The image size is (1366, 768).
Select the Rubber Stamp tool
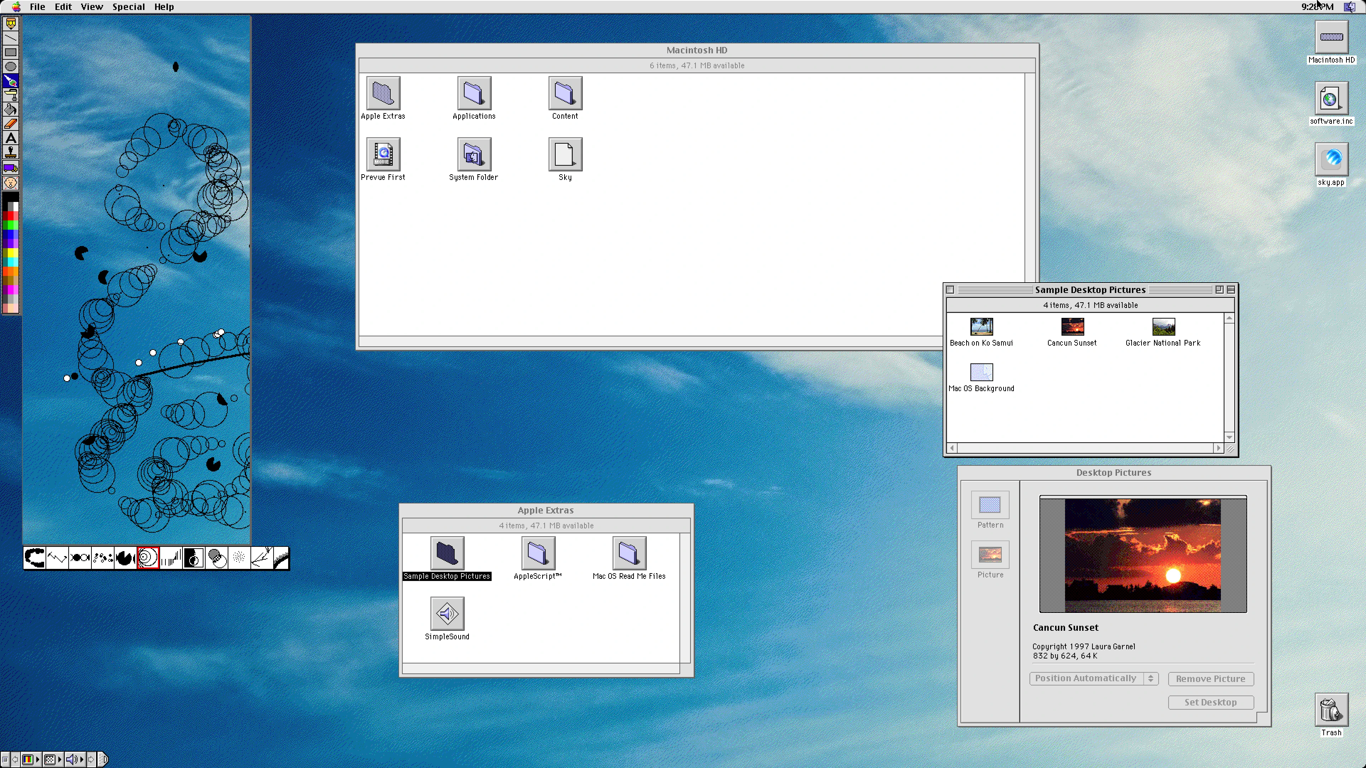pyautogui.click(x=11, y=153)
